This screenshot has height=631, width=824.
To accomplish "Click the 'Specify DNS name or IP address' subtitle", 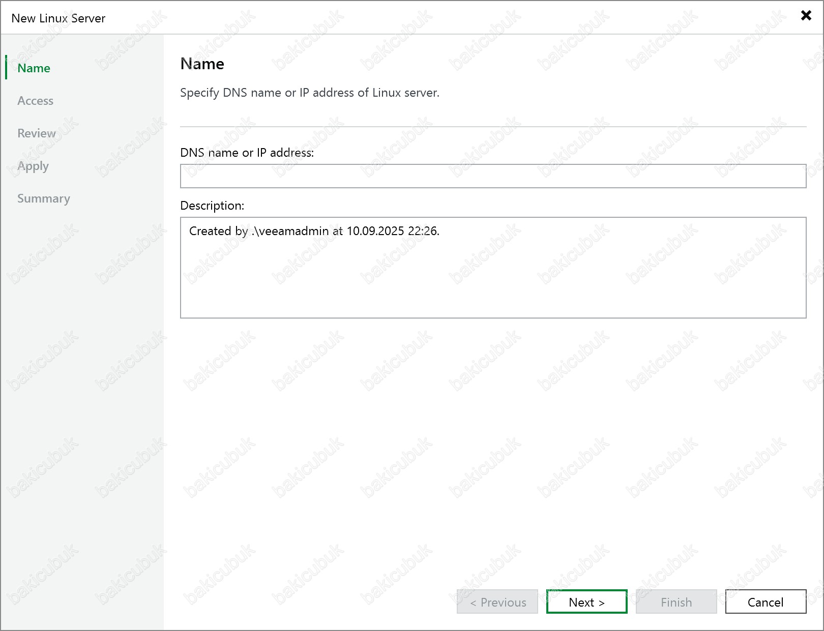I will (x=309, y=93).
